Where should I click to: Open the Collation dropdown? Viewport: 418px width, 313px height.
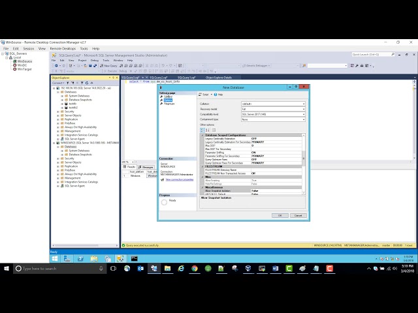pos(303,104)
